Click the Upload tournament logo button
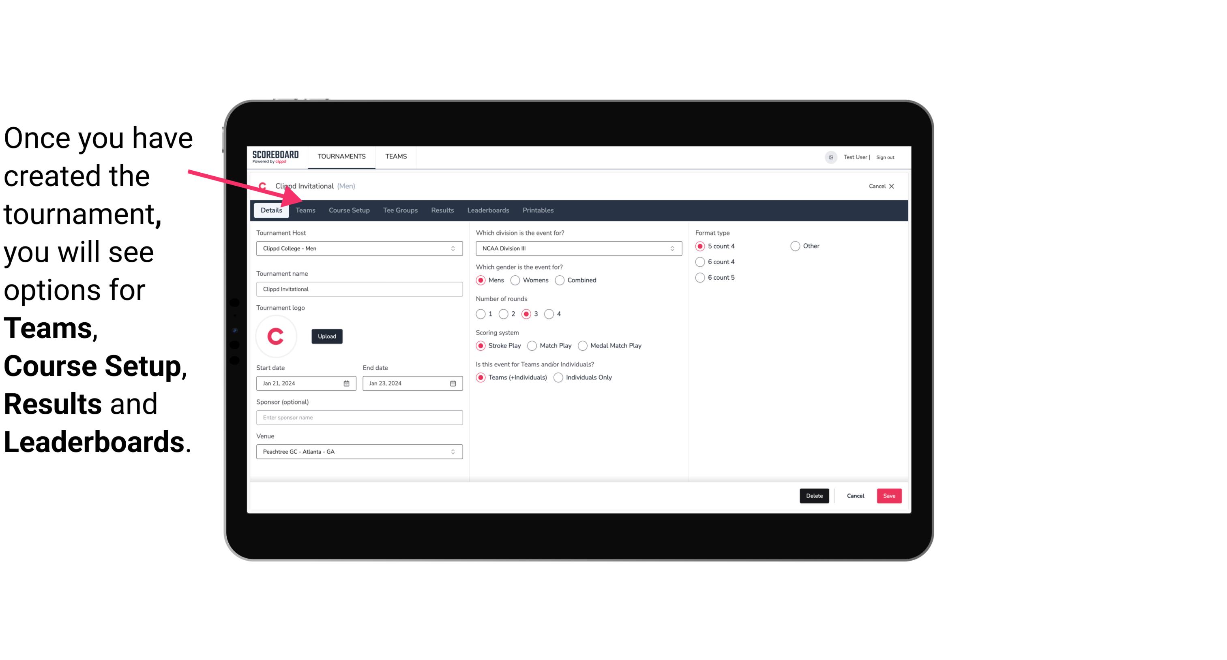 coord(327,336)
